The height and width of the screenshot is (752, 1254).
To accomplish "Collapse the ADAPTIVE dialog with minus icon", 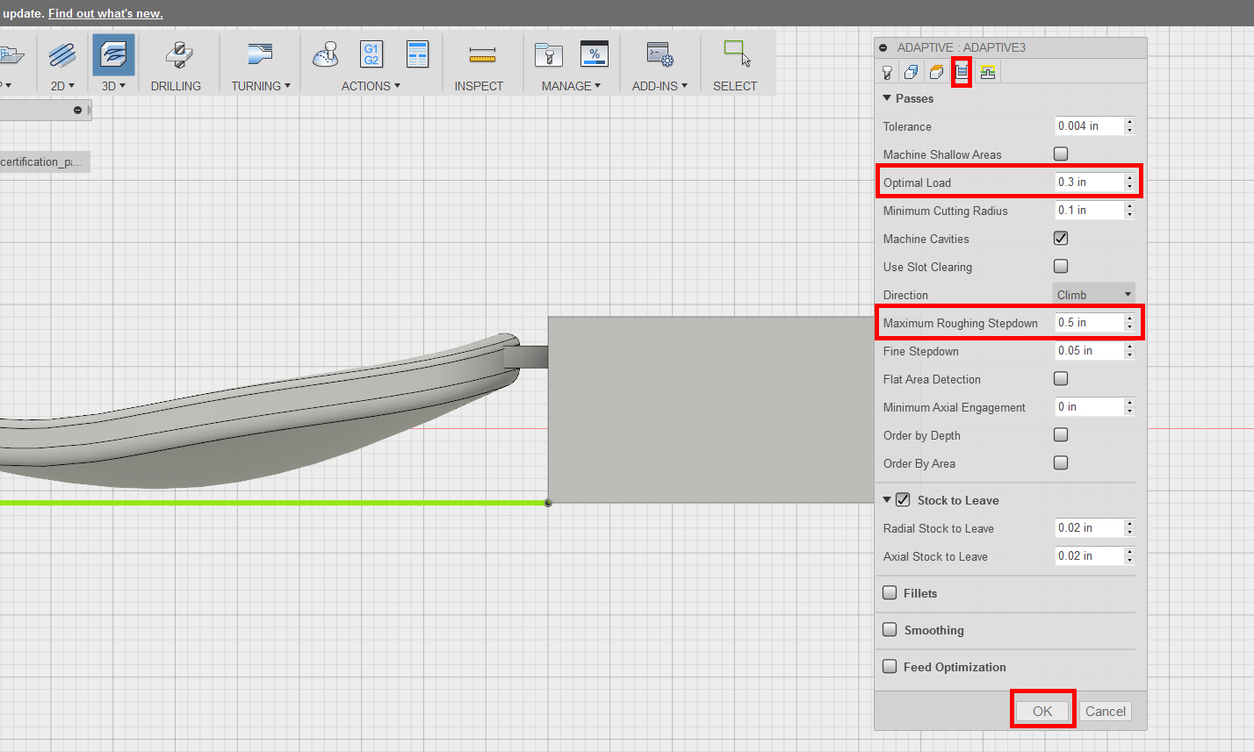I will coord(883,48).
